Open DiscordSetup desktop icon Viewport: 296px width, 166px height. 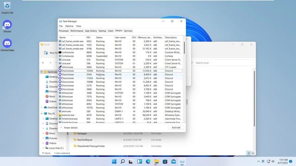click(7, 43)
